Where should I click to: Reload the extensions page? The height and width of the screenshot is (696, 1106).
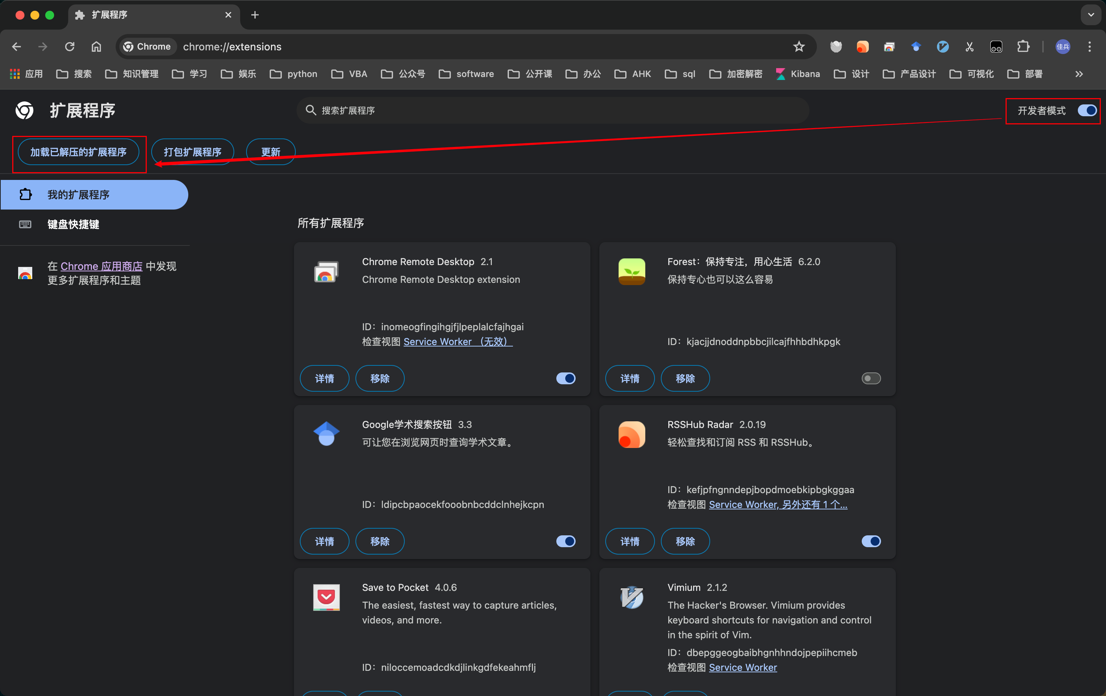pos(69,46)
